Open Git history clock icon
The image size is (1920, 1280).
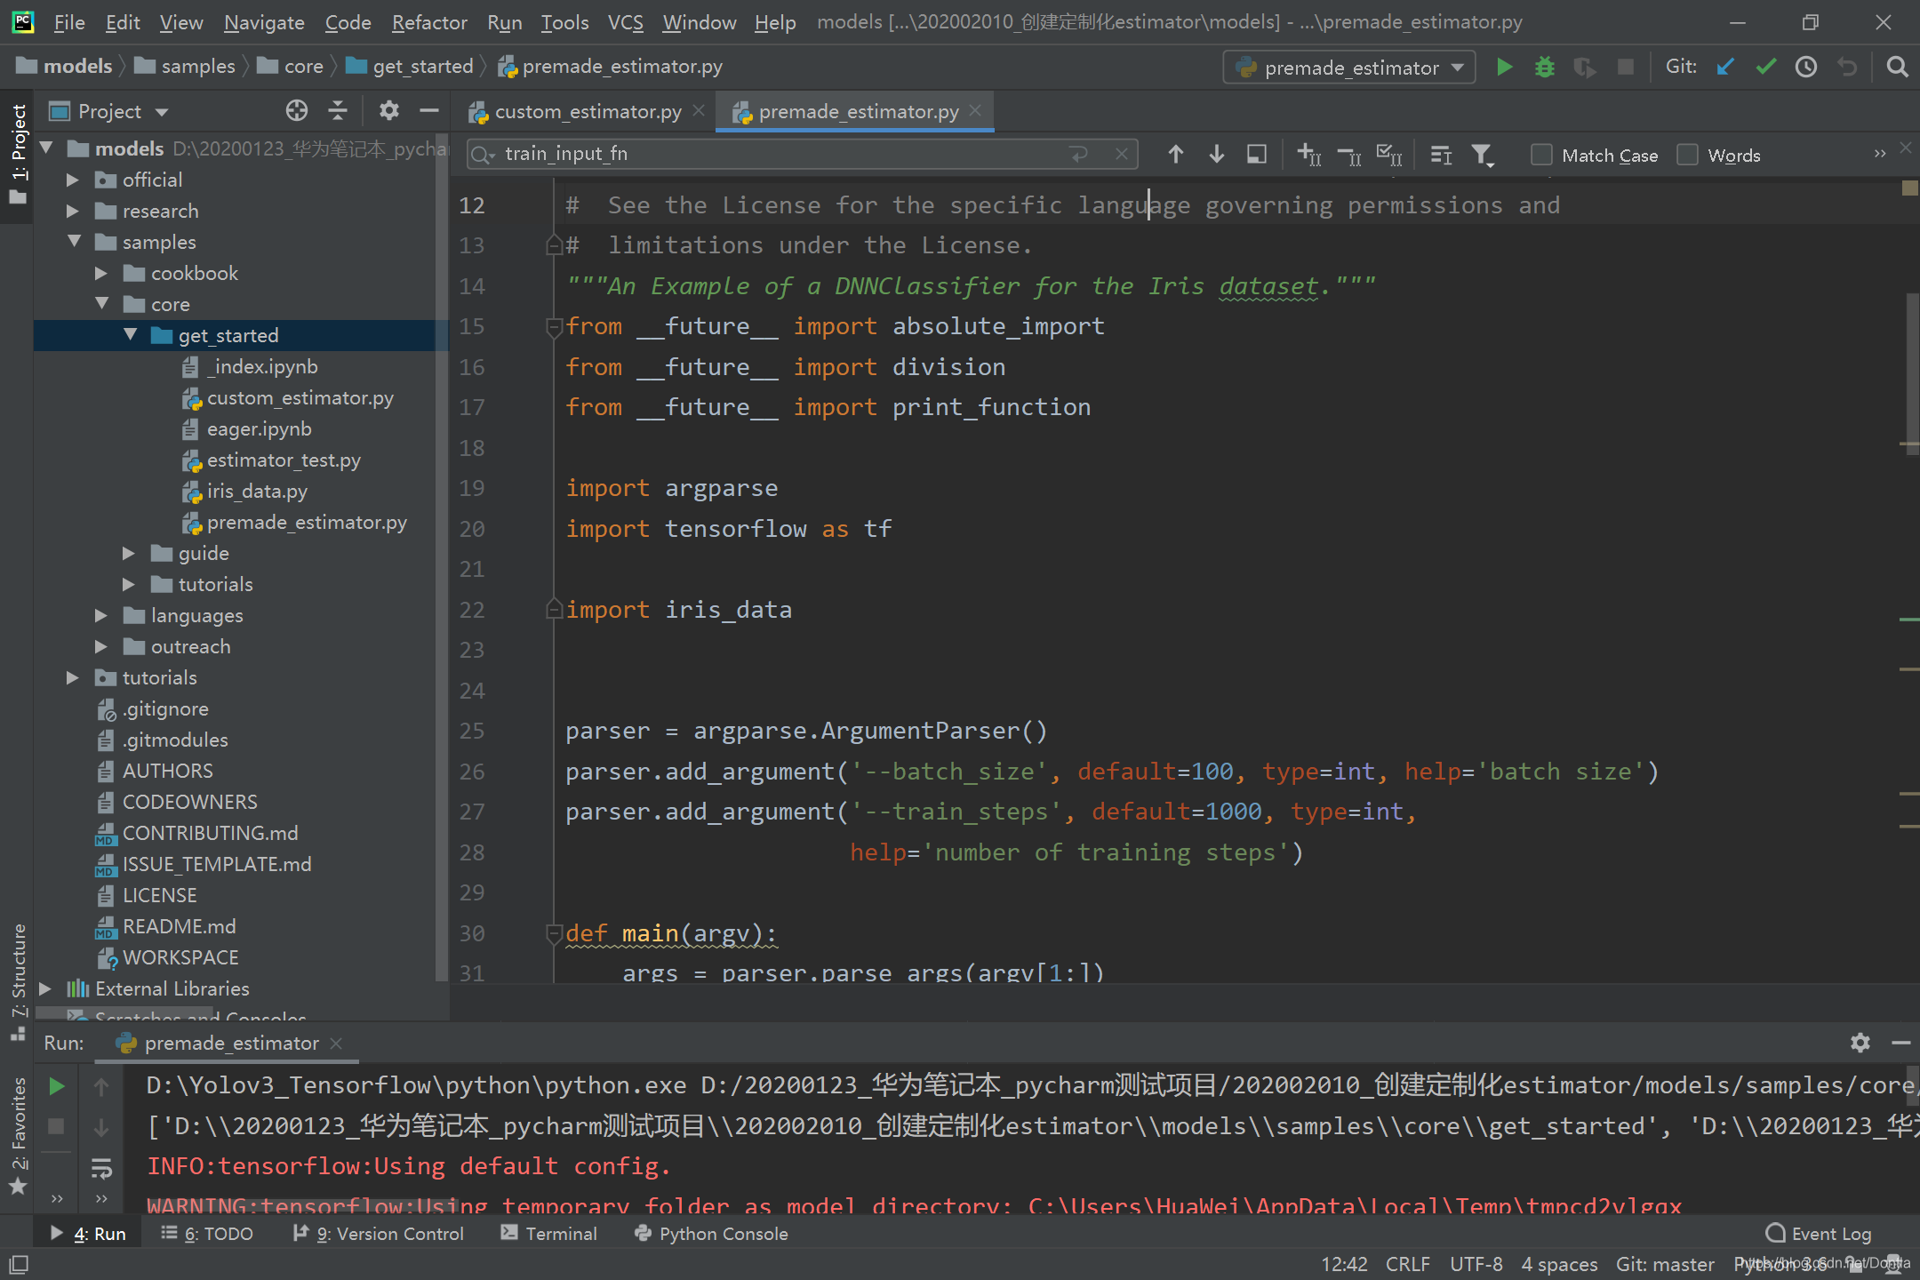click(1806, 67)
